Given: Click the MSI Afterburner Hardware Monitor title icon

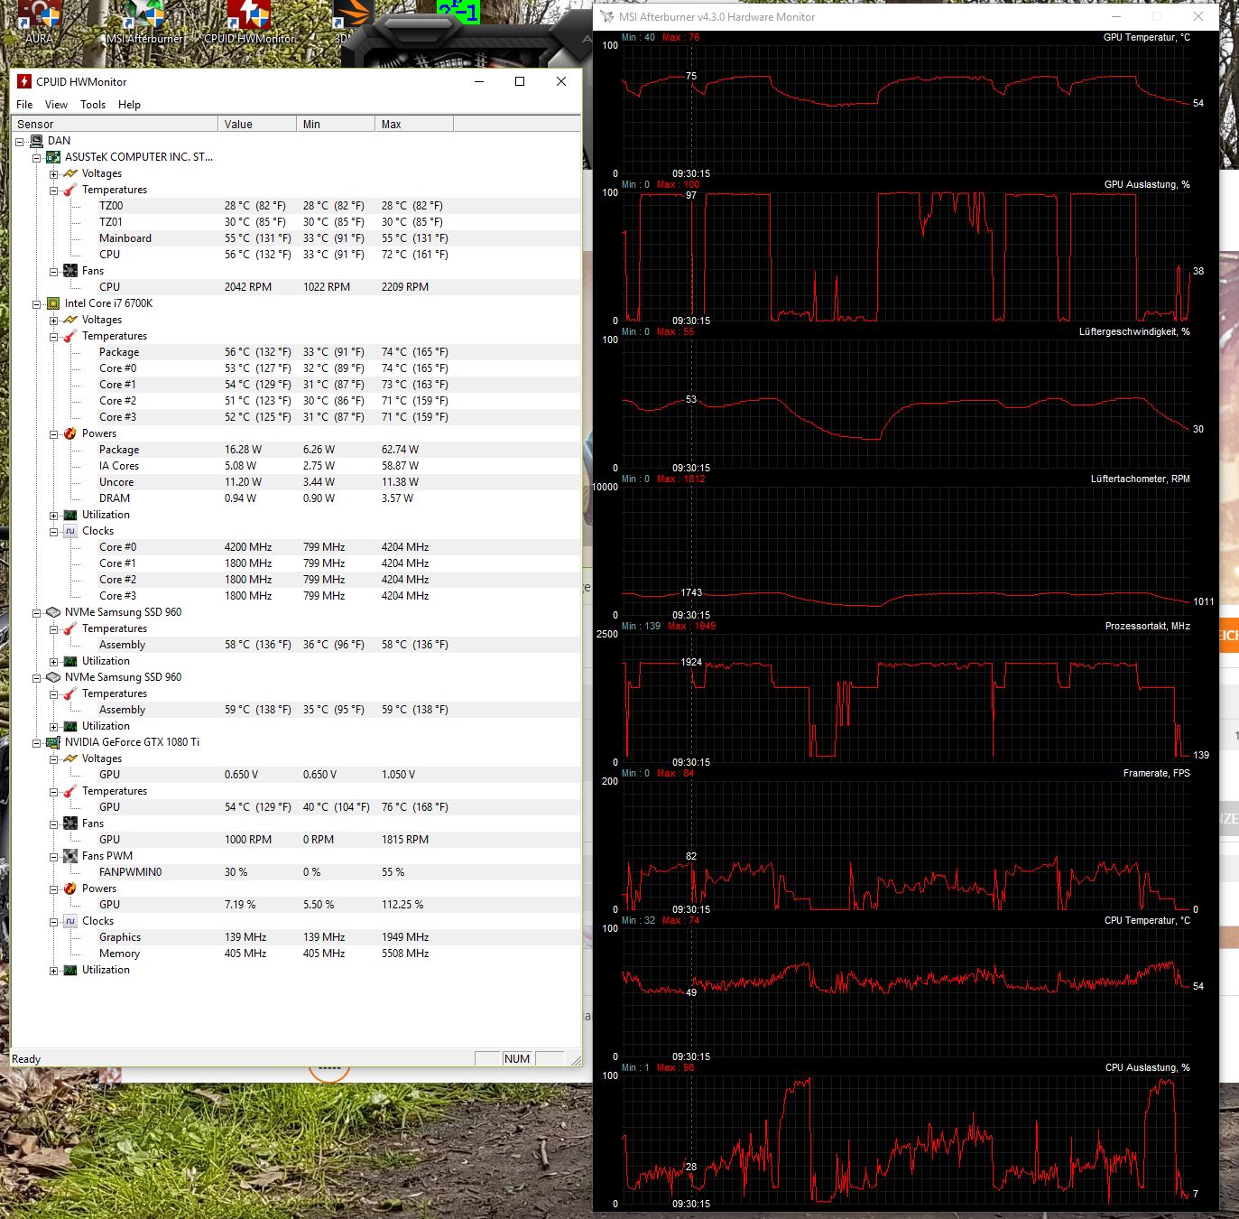Looking at the screenshot, I should coord(606,17).
